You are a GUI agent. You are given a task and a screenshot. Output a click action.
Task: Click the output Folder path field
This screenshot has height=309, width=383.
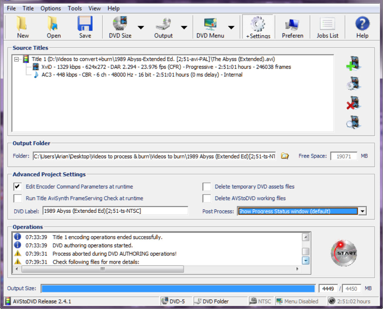(x=154, y=156)
